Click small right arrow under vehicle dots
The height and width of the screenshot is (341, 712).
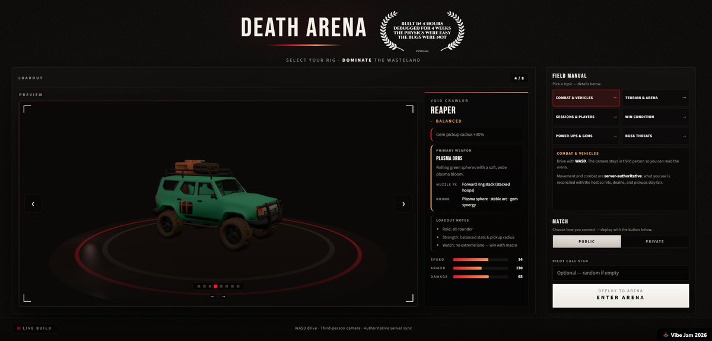coord(224,297)
